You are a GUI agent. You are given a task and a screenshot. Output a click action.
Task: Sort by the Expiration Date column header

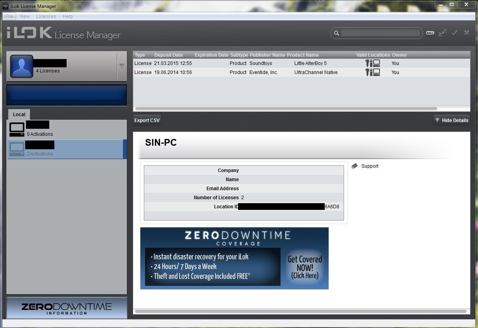pos(212,55)
